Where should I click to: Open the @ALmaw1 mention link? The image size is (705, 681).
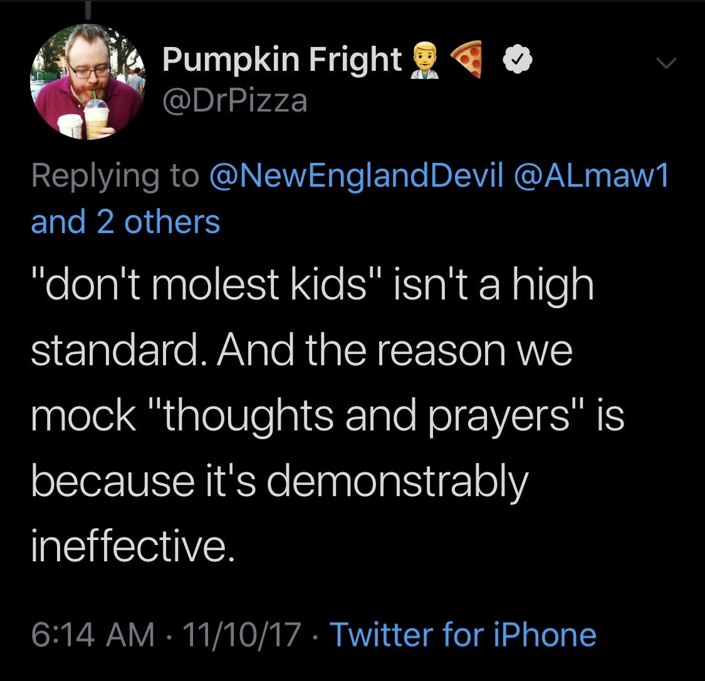click(591, 177)
